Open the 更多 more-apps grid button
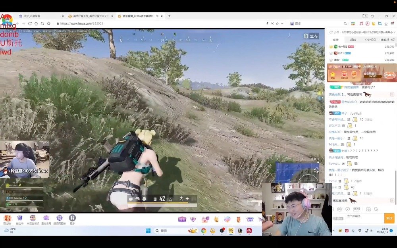Viewport: 397px width, 248px height. pyautogui.click(x=72, y=220)
